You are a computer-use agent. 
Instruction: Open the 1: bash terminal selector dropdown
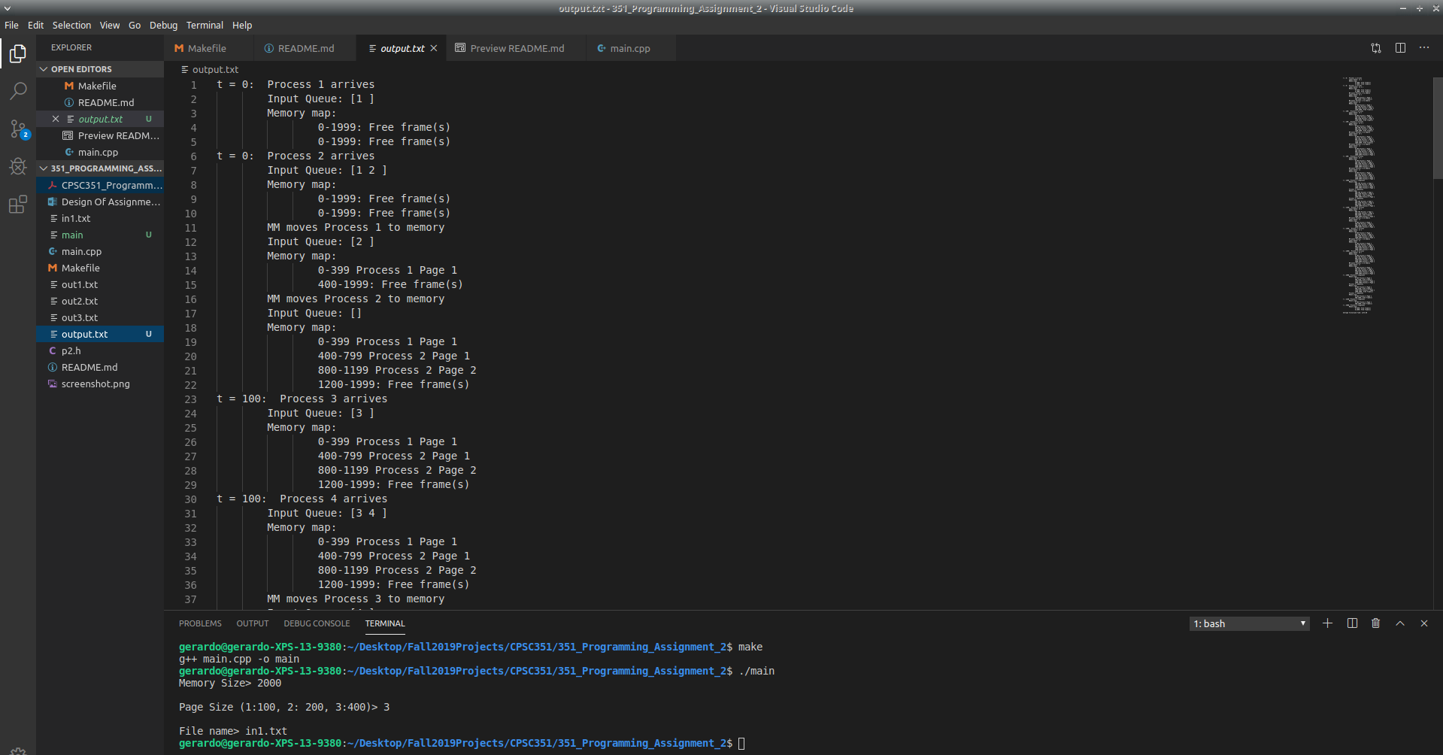(1249, 623)
